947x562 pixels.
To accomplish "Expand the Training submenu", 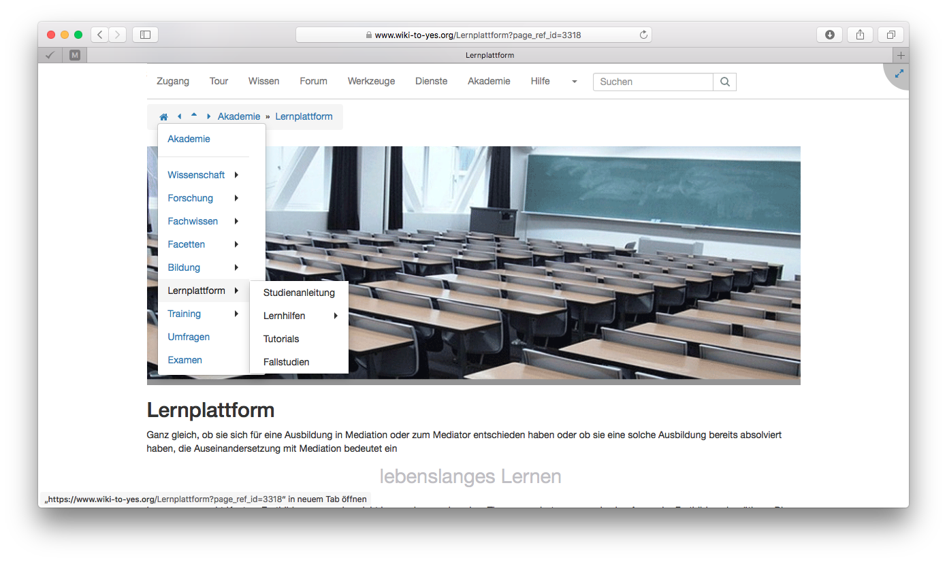I will click(x=236, y=314).
